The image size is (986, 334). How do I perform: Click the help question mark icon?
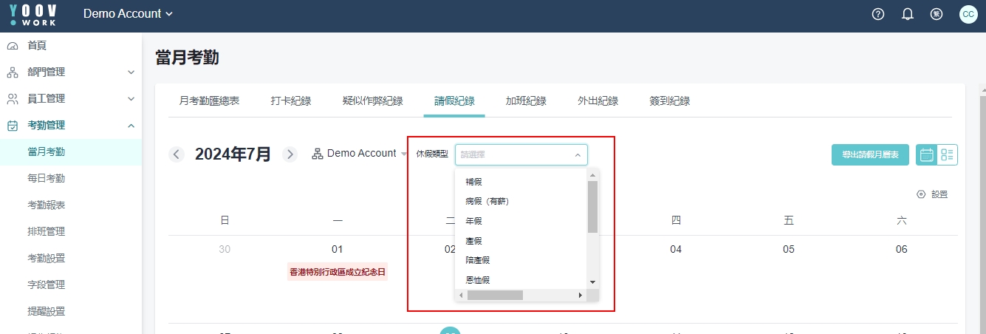point(878,14)
